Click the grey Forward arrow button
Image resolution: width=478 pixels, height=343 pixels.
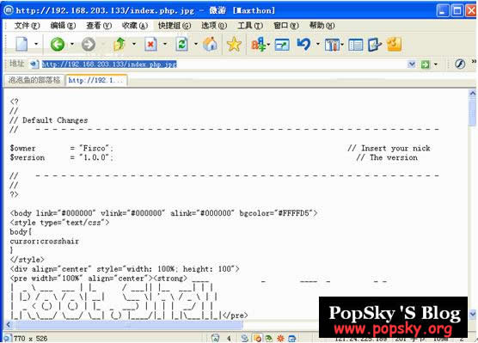click(89, 45)
